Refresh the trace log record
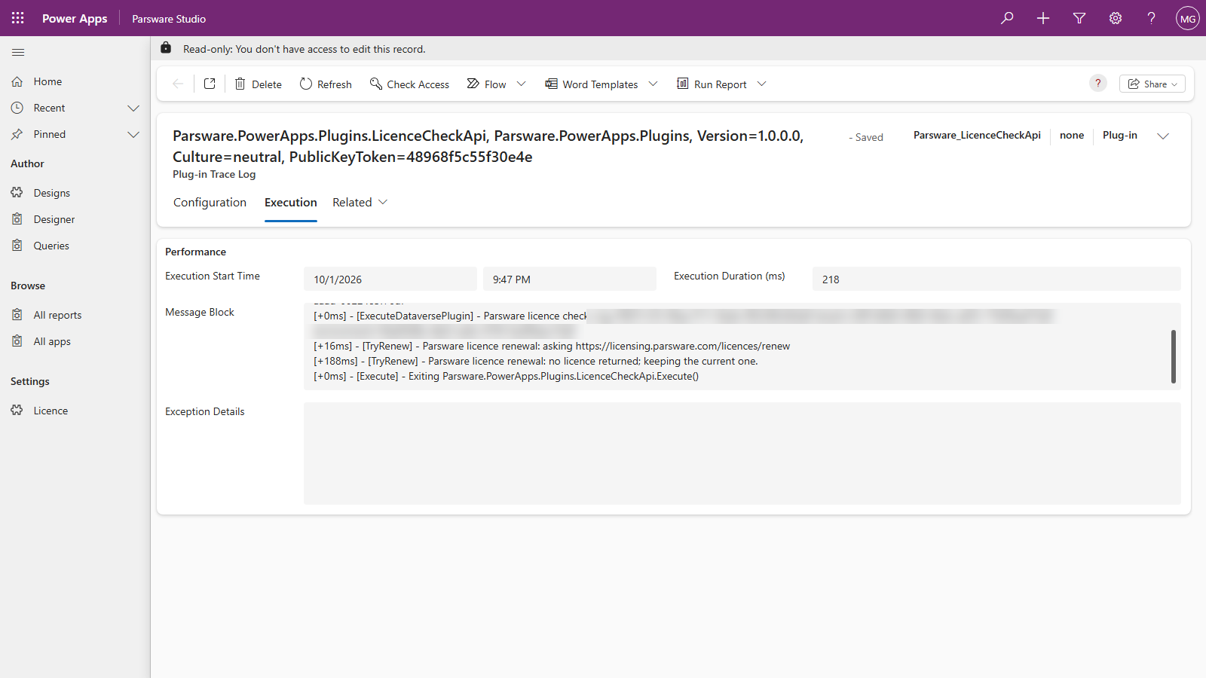The height and width of the screenshot is (678, 1206). pyautogui.click(x=326, y=84)
